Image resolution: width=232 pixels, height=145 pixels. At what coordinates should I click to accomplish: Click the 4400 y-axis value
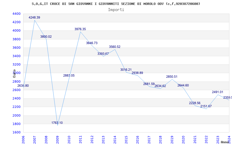click(17, 14)
